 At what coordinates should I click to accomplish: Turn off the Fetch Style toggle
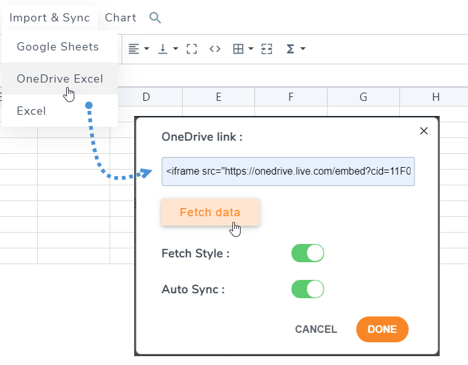[x=307, y=253]
